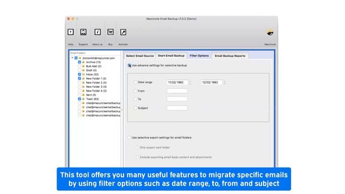This screenshot has height=194, width=345.
Task: Click the Only export sent folder option
Action: click(153, 147)
